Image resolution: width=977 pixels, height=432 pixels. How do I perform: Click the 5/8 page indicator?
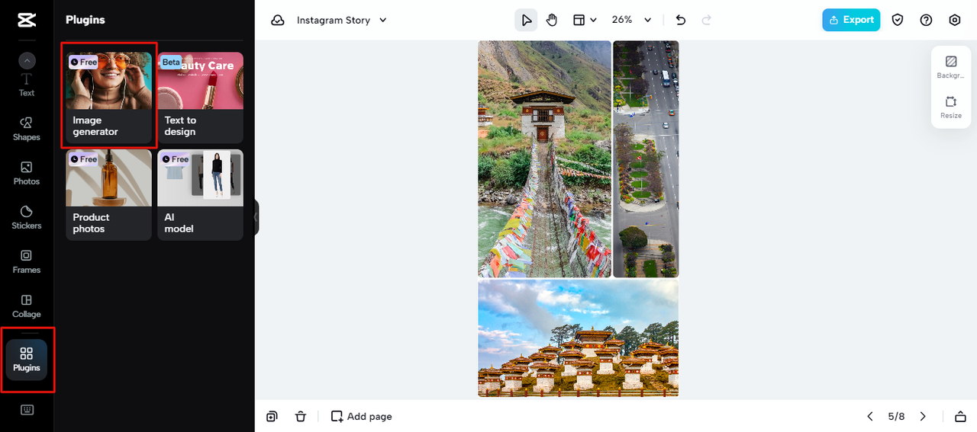point(896,416)
